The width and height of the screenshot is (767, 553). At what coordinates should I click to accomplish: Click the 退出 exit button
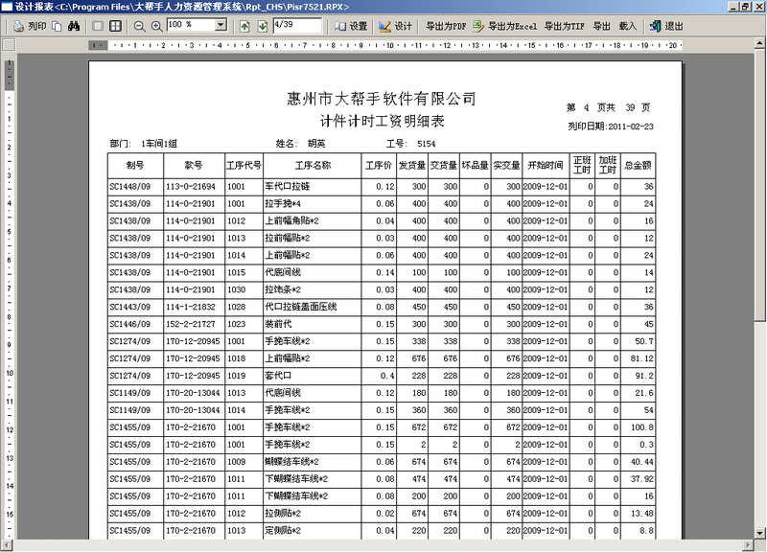671,26
